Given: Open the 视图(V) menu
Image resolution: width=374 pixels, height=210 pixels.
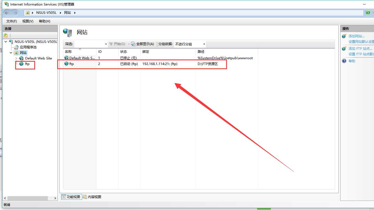Looking at the screenshot, I should tap(28, 21).
